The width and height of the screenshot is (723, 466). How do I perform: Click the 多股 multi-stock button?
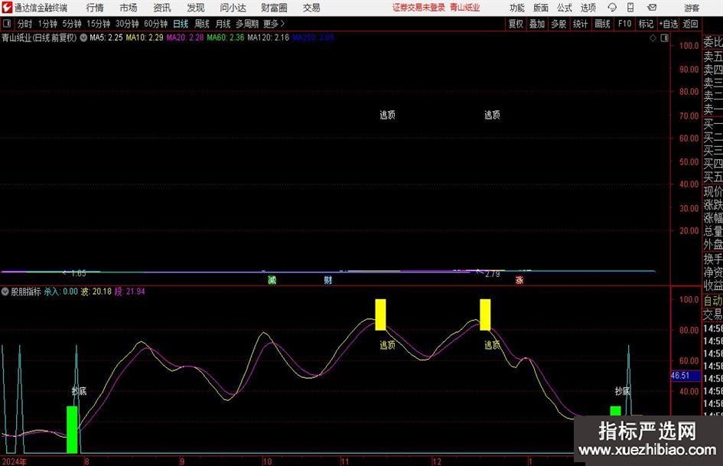(559, 24)
